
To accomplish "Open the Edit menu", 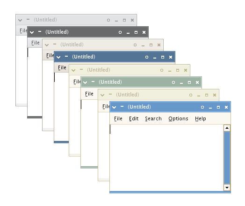I will pyautogui.click(x=134, y=118).
